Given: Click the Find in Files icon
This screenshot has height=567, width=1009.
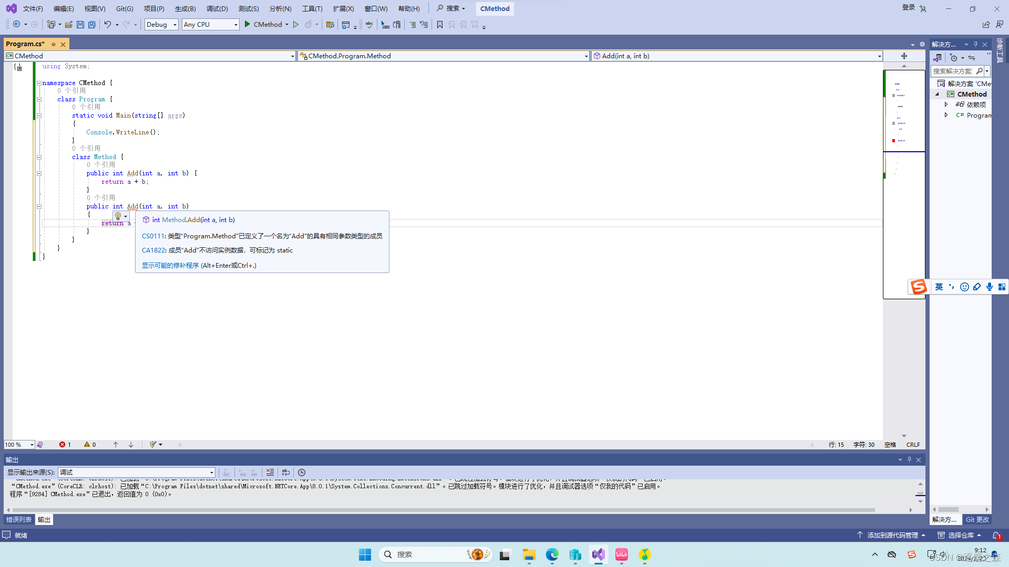Looking at the screenshot, I should click(330, 25).
